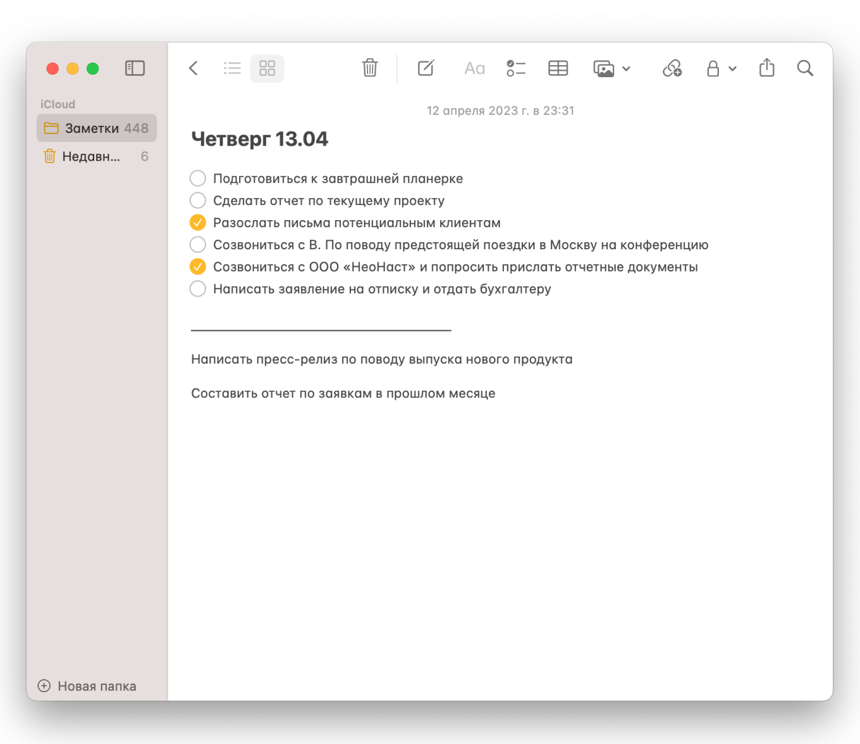
Task: Share the note via share icon
Action: (x=766, y=68)
